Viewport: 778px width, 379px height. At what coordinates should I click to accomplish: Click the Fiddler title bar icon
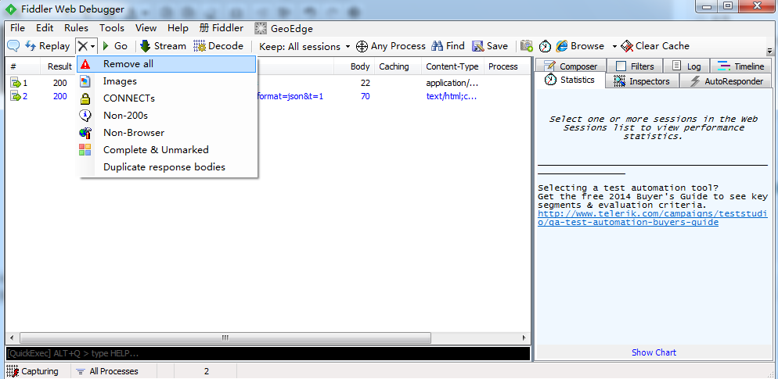pyautogui.click(x=11, y=9)
